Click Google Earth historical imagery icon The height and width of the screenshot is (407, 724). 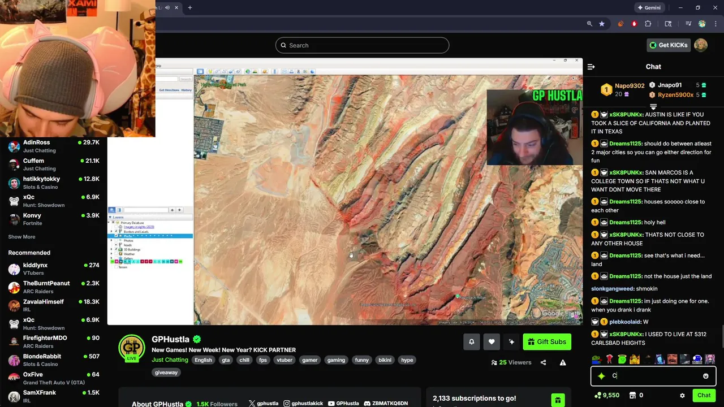tap(248, 71)
